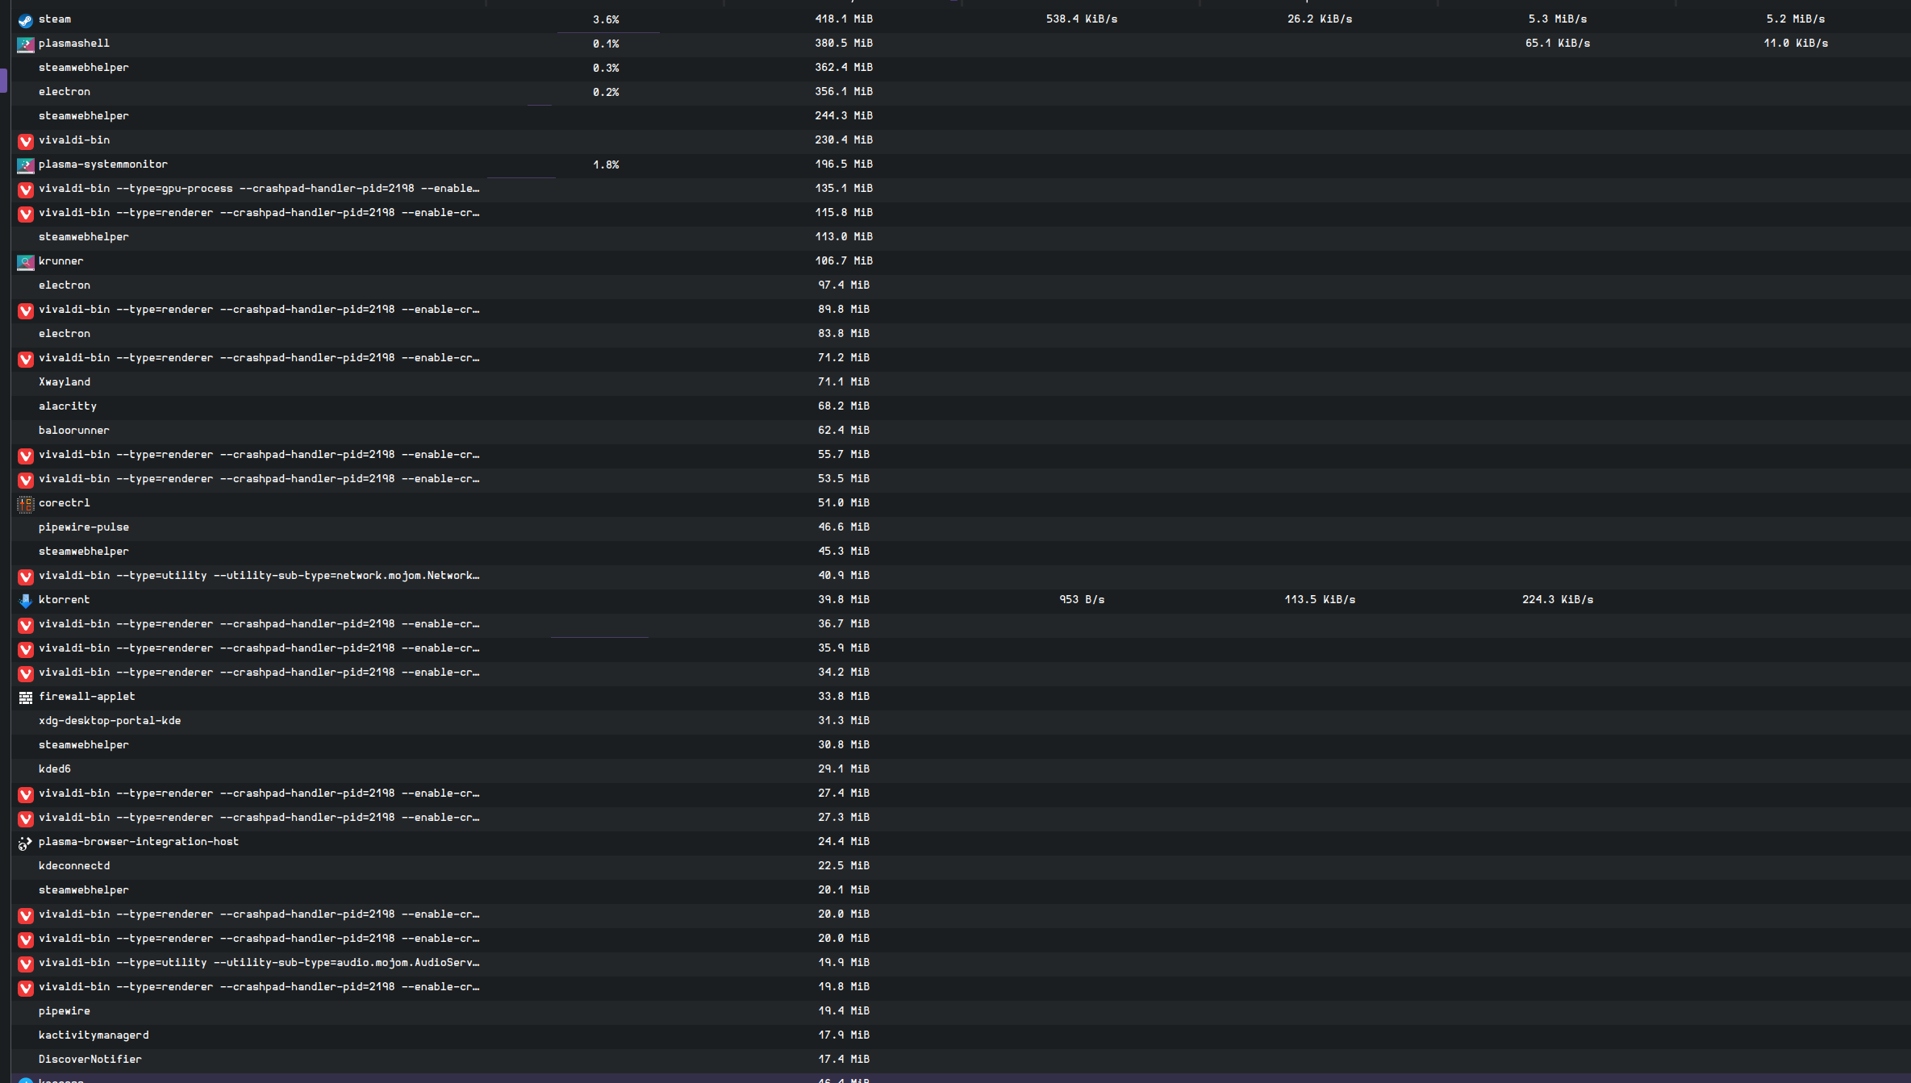Select the kded6 process
The width and height of the screenshot is (1911, 1083).
[x=55, y=769]
